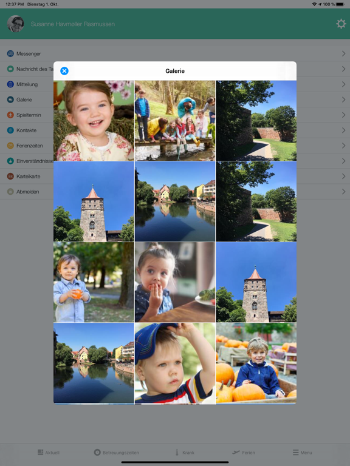The image size is (350, 466).
Task: Open the photo of boy with pumpkins
Action: pos(256,363)
